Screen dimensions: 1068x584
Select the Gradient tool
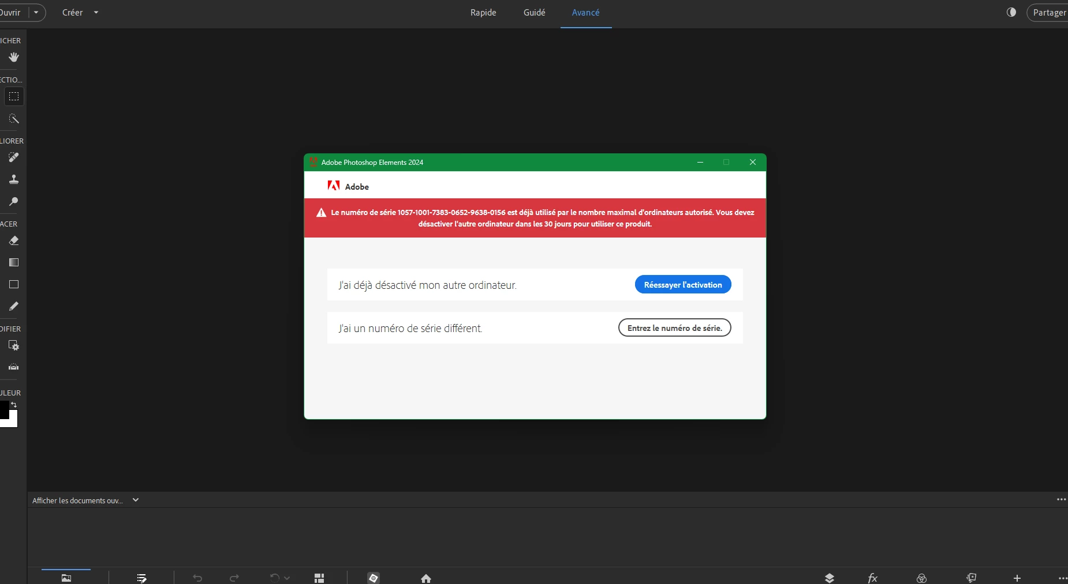tap(14, 262)
